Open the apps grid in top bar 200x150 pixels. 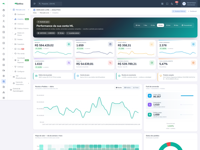click(x=162, y=4)
